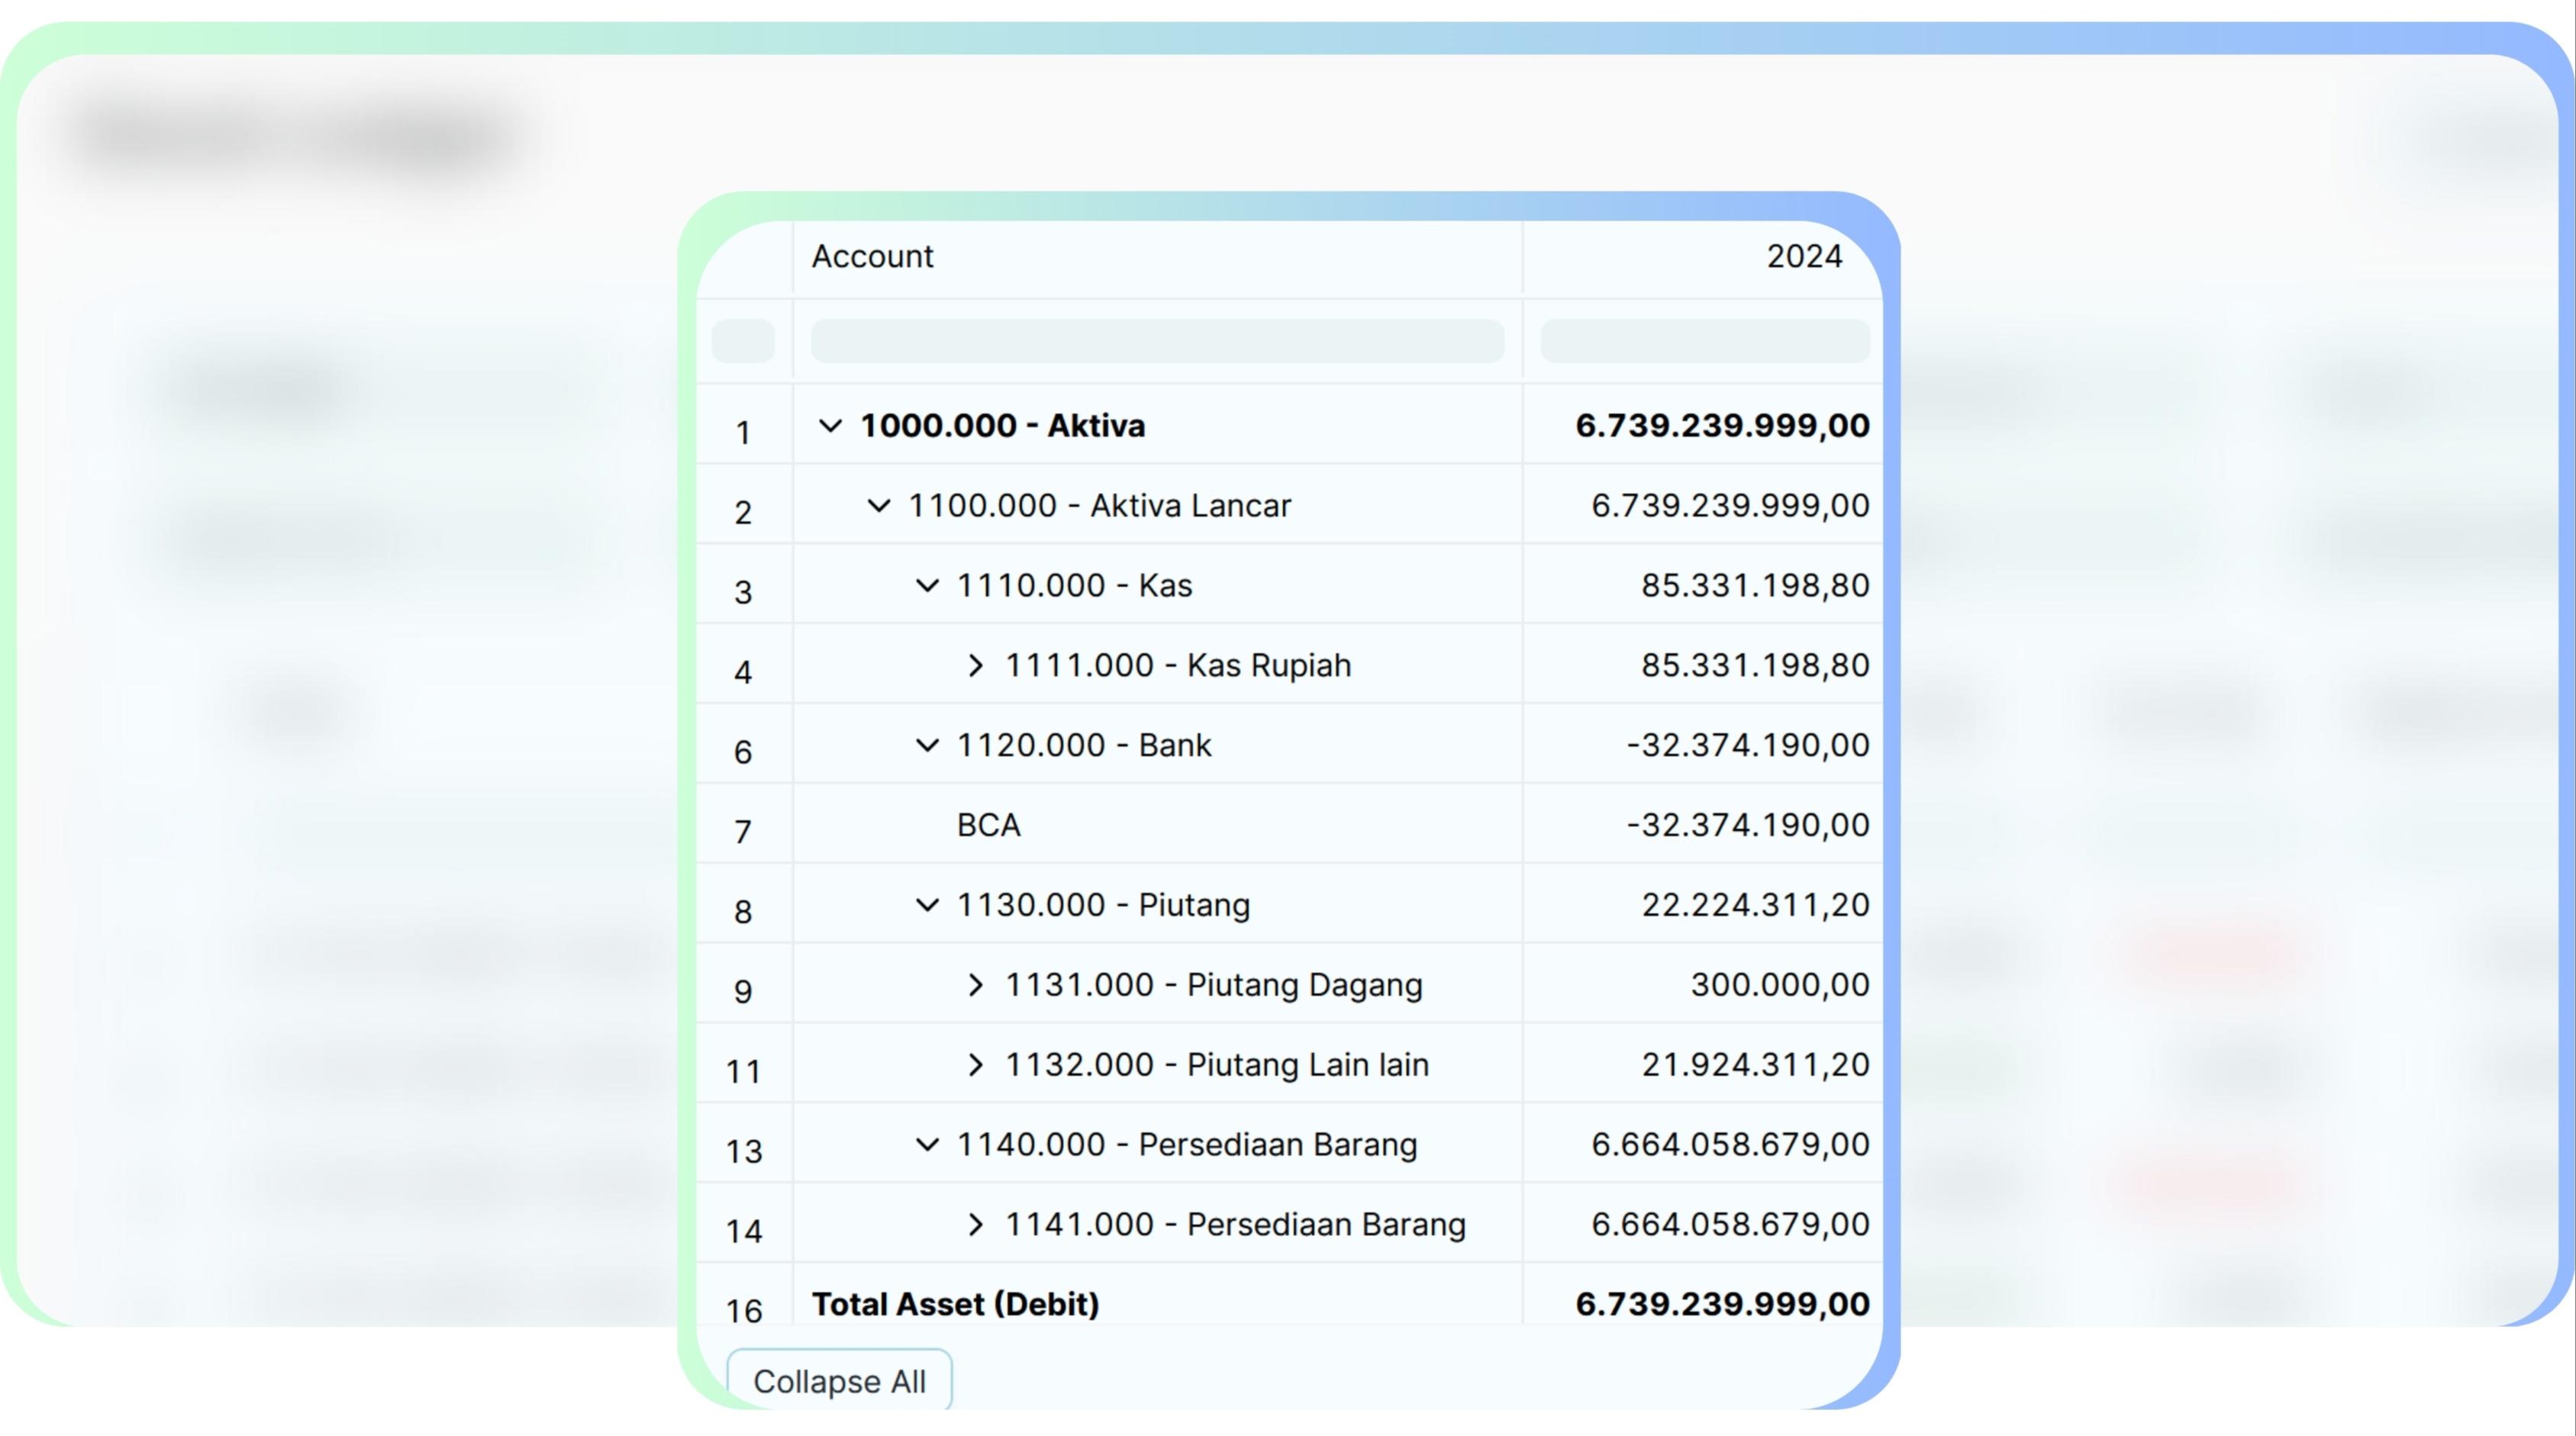Viewport: 2576px width, 1436px height.
Task: Collapse the 1000.000 - Aktiva row
Action: [830, 426]
